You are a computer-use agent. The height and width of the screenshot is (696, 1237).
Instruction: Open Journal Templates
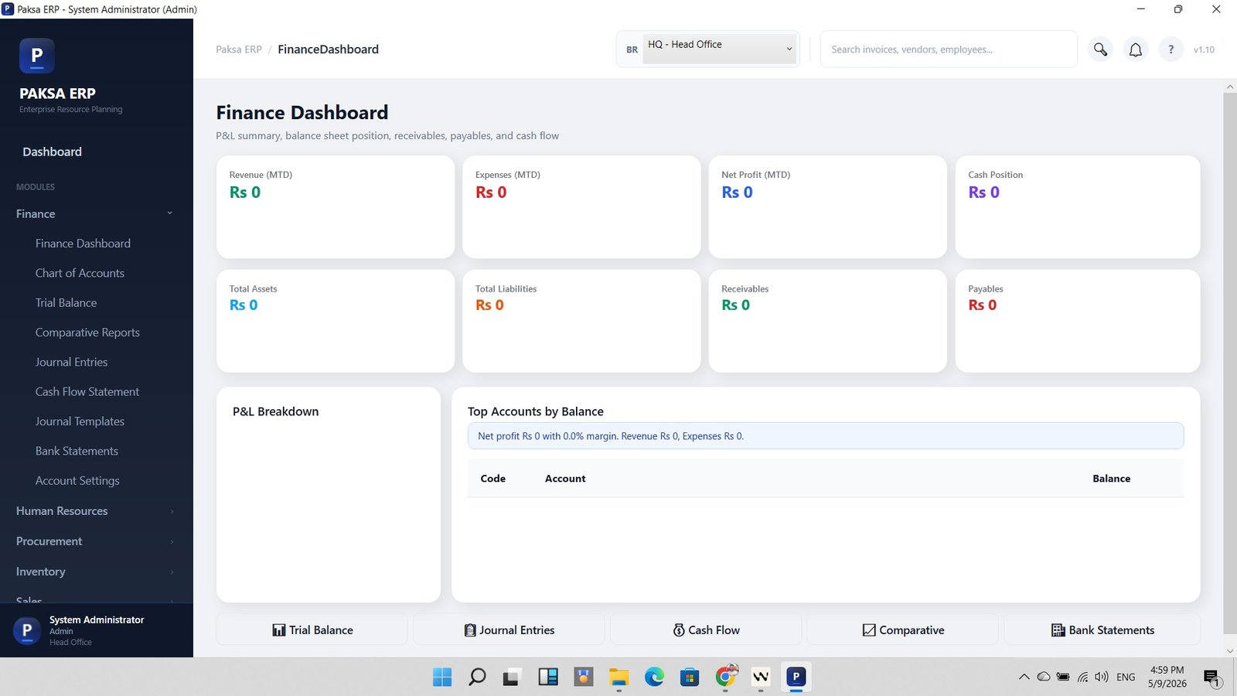(x=80, y=421)
